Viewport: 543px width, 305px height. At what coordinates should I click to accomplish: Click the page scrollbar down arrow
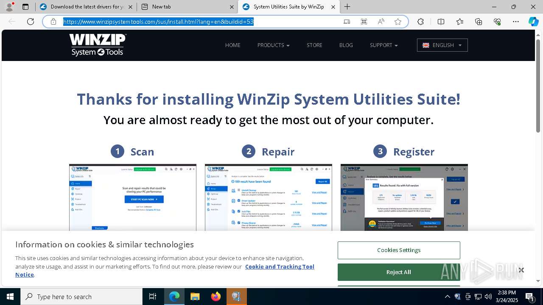[538, 281]
